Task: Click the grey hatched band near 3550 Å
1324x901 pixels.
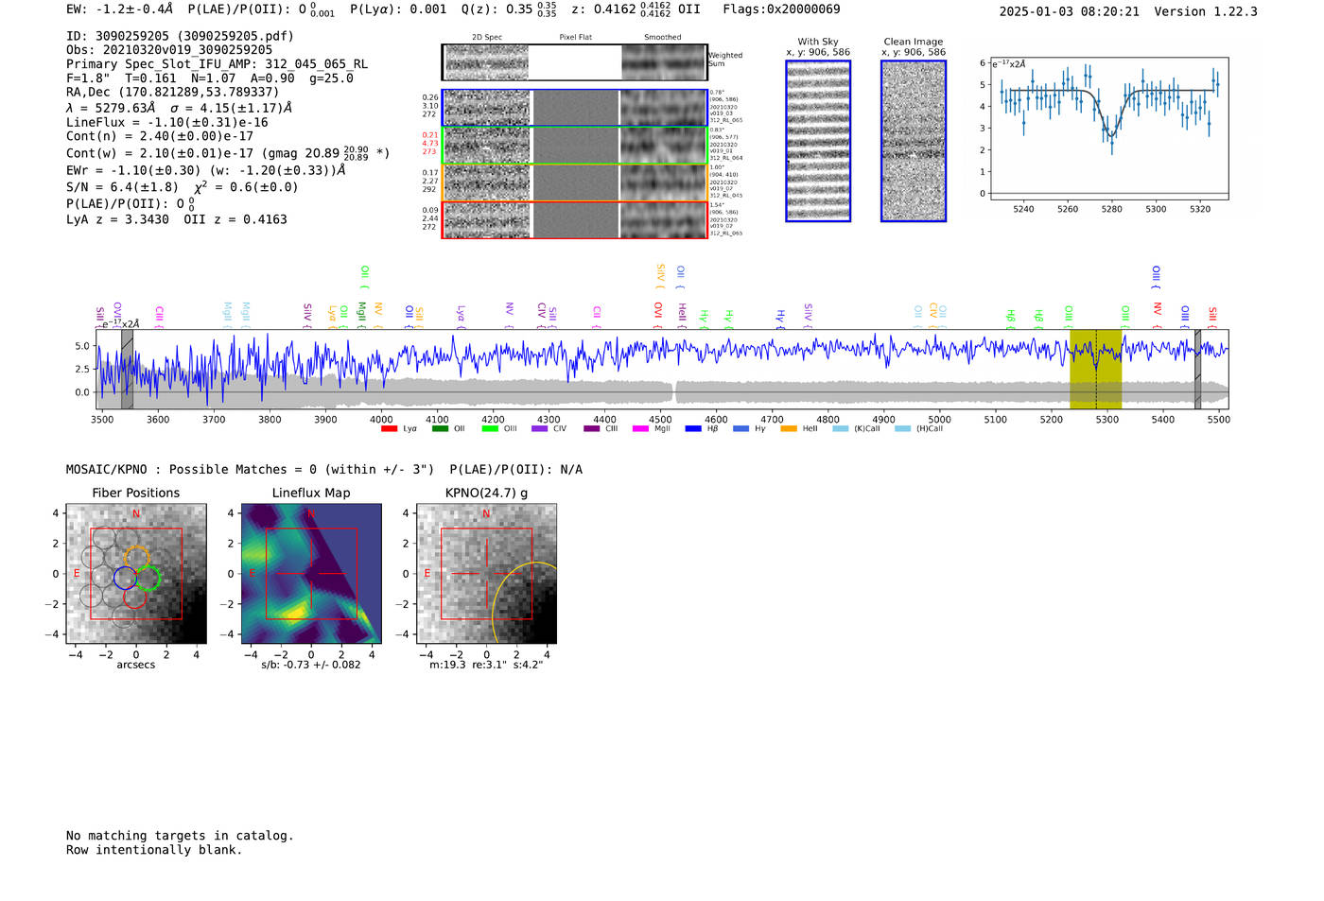Action: [127, 369]
